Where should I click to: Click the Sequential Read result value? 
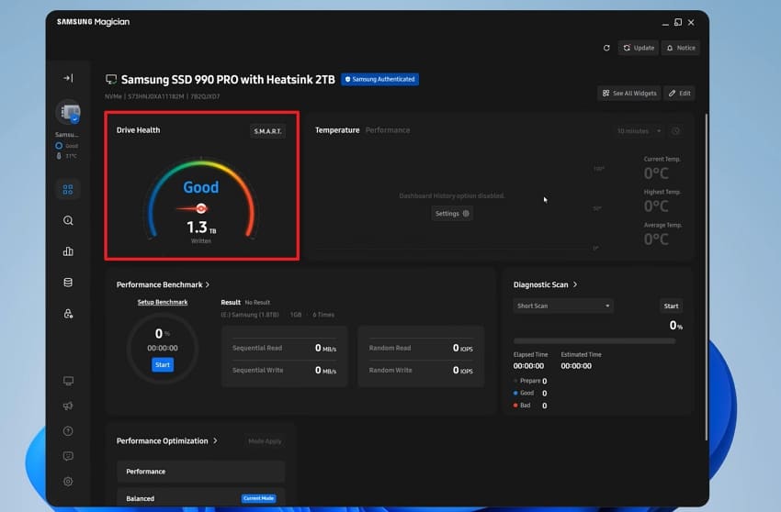(325, 348)
